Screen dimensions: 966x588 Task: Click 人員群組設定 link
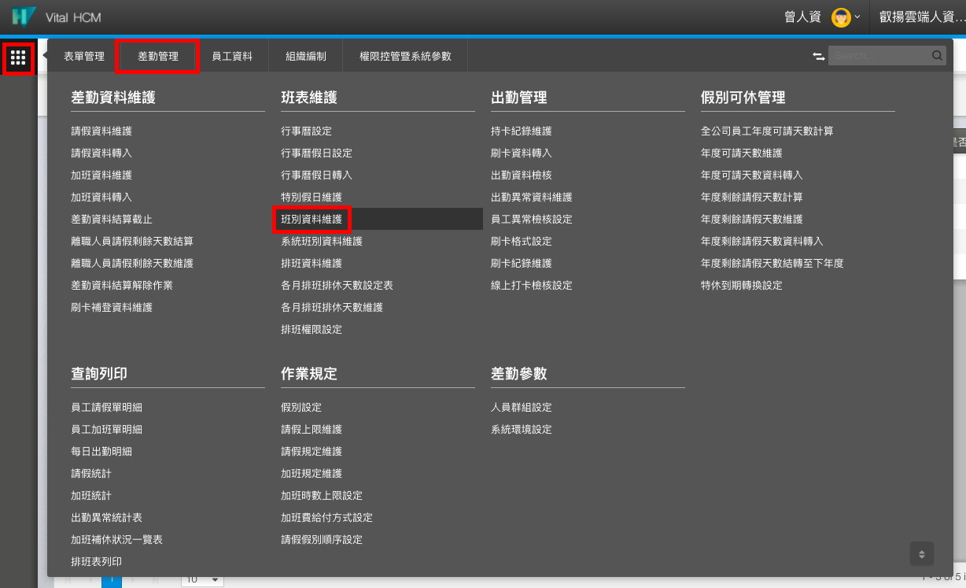pyautogui.click(x=521, y=408)
